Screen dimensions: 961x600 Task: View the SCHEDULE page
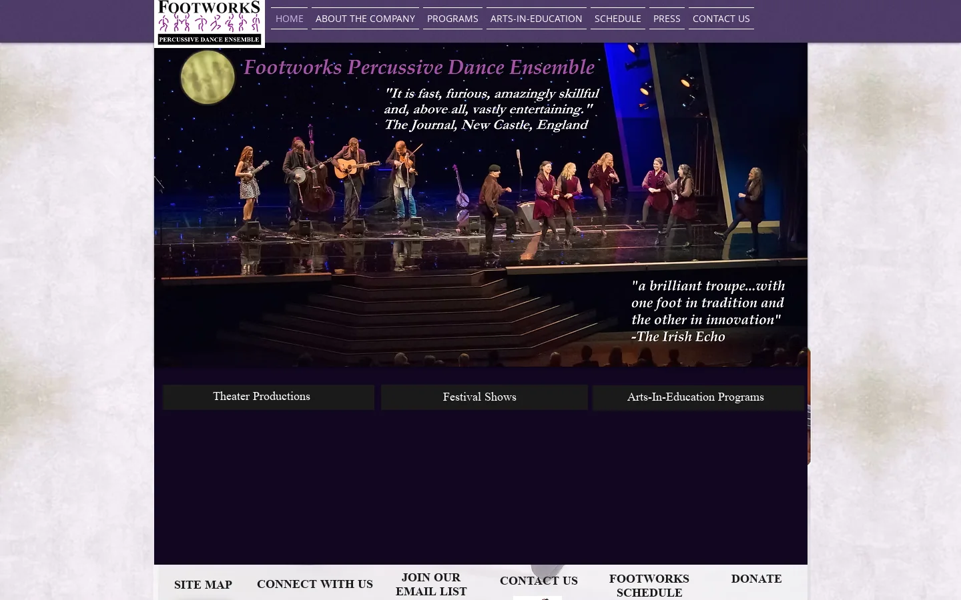coord(618,19)
